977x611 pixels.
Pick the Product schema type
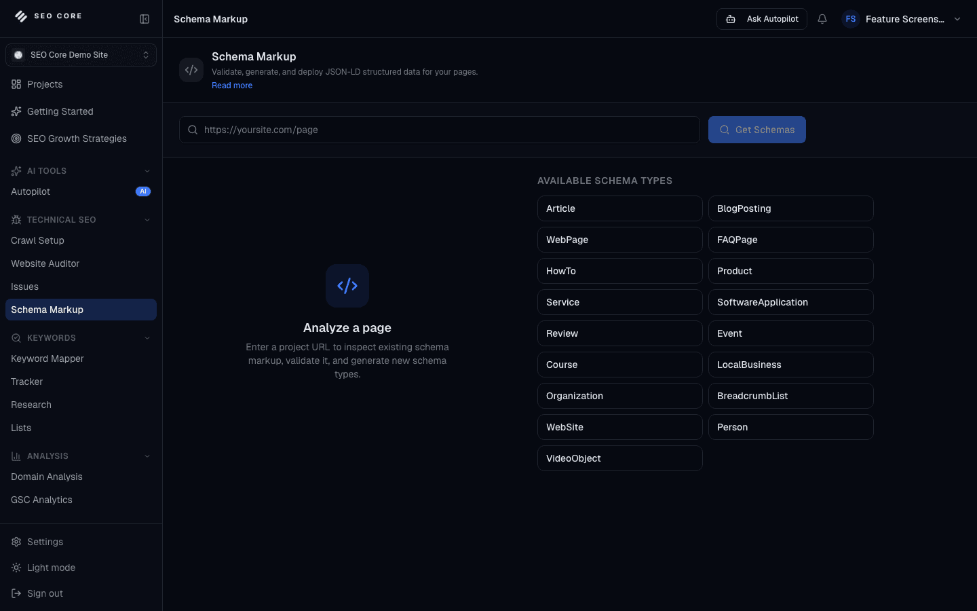[x=791, y=271]
